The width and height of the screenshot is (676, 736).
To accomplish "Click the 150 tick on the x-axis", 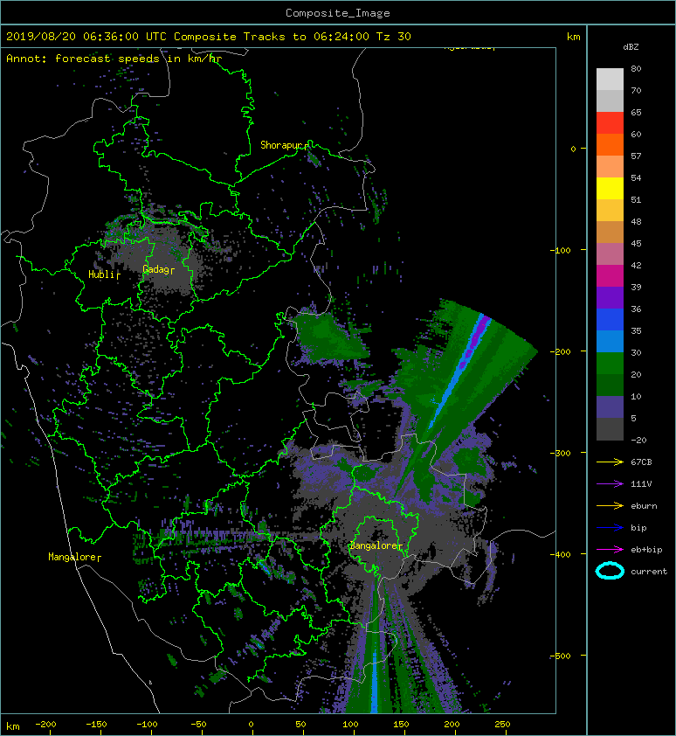I will [x=401, y=725].
